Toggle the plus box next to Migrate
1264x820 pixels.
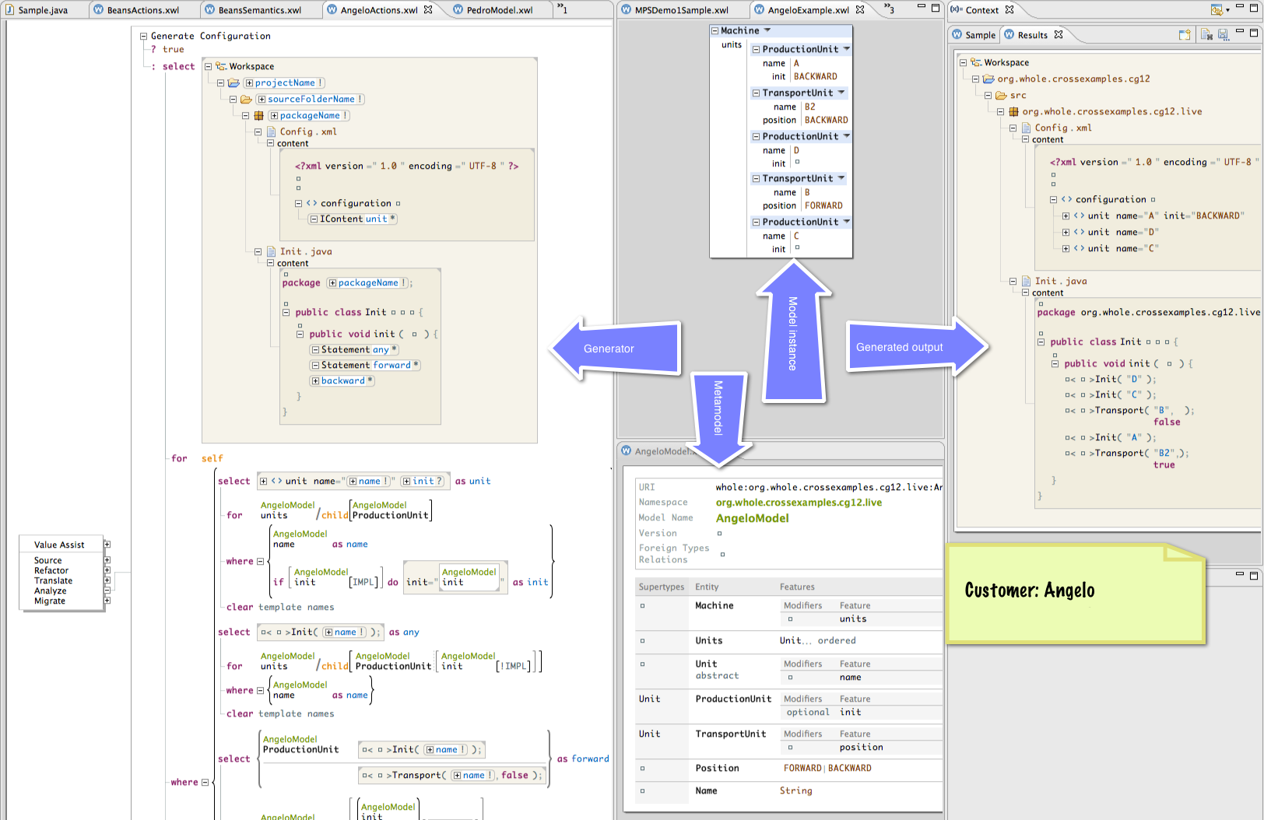click(x=107, y=601)
